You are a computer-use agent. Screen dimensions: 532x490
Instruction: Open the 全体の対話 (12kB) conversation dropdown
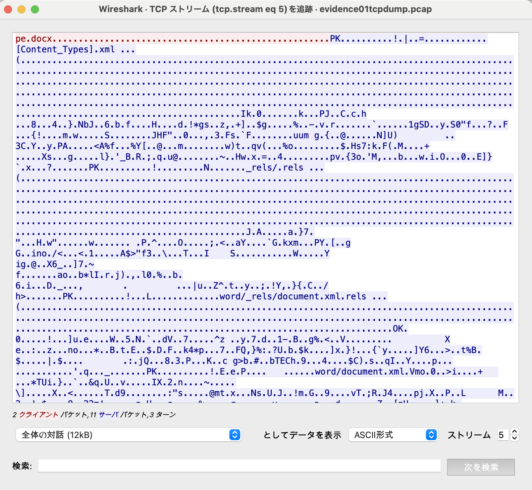(128, 435)
